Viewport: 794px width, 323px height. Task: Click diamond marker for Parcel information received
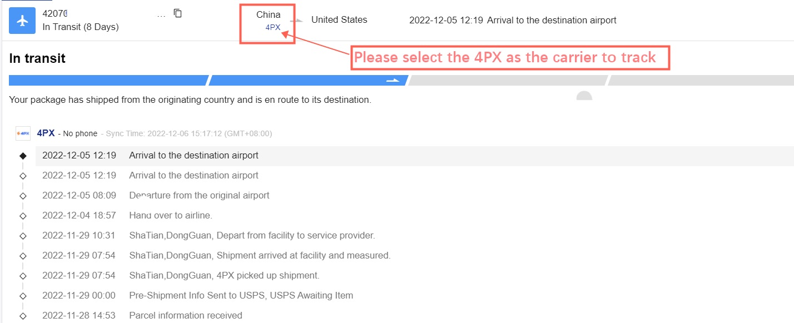[x=23, y=316]
